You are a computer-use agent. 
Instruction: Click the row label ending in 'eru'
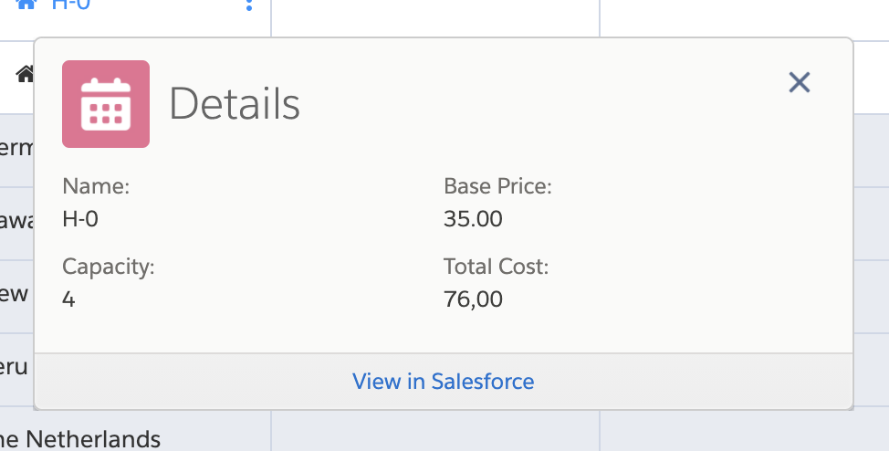(x=15, y=366)
